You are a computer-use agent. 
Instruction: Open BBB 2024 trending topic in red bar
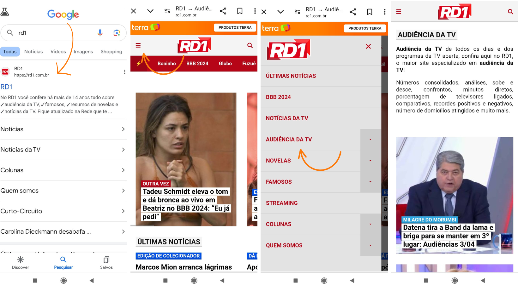197,64
